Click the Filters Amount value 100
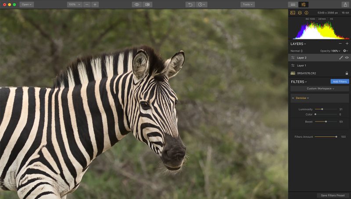This screenshot has height=199, width=351. [344, 137]
